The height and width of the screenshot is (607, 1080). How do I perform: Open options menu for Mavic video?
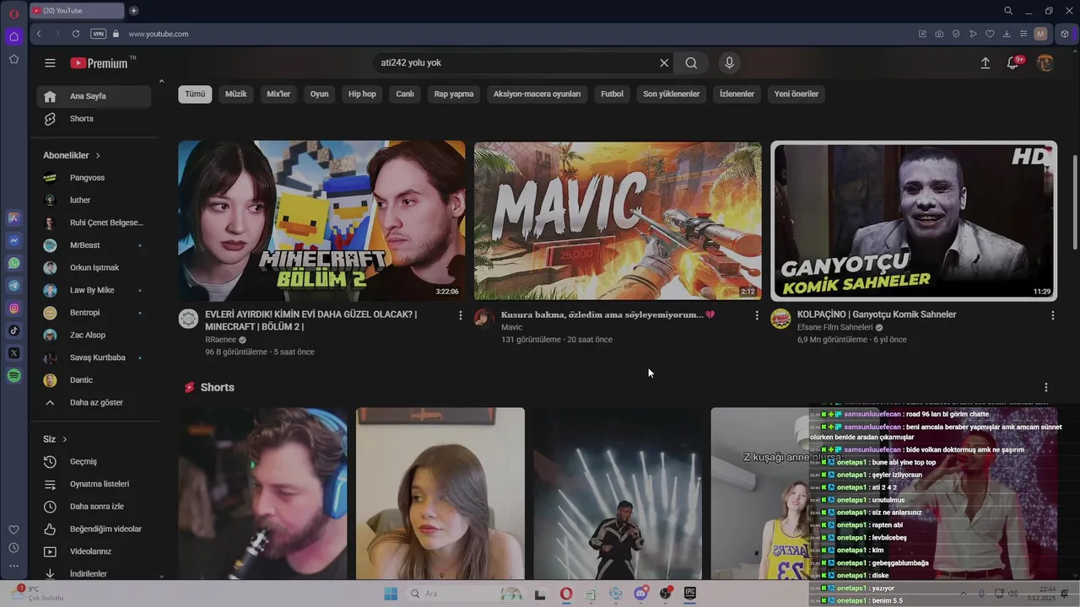[756, 315]
